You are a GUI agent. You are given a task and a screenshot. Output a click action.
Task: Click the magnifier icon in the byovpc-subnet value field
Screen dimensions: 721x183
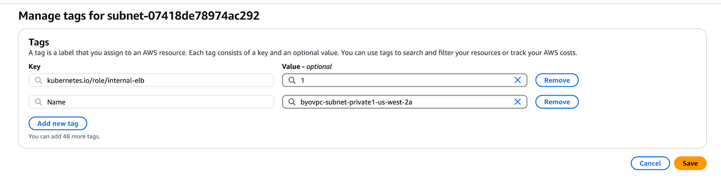tap(292, 102)
